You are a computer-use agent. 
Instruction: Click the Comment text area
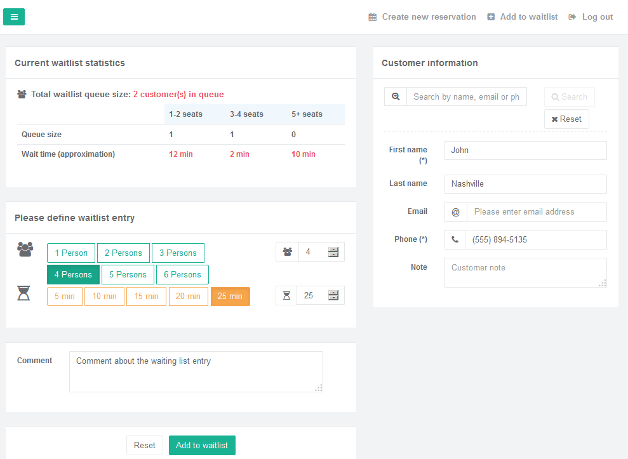[196, 371]
